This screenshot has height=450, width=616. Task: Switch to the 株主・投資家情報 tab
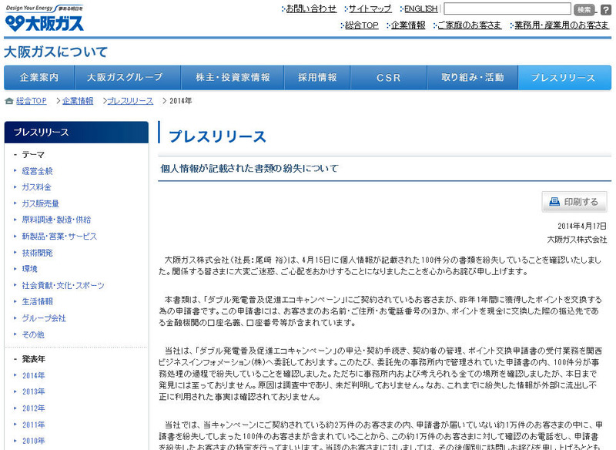coord(233,78)
